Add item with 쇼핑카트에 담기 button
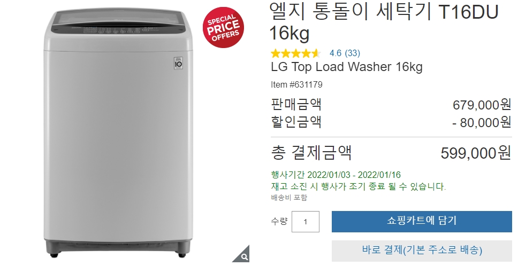 coord(422,222)
